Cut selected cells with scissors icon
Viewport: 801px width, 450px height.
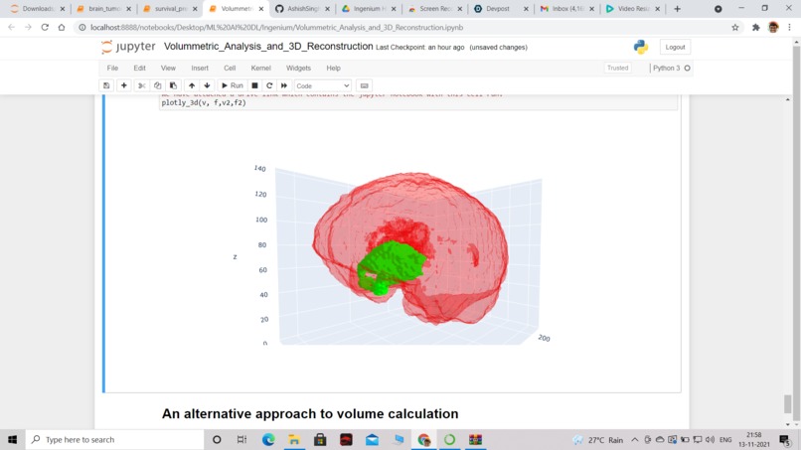pyautogui.click(x=142, y=85)
